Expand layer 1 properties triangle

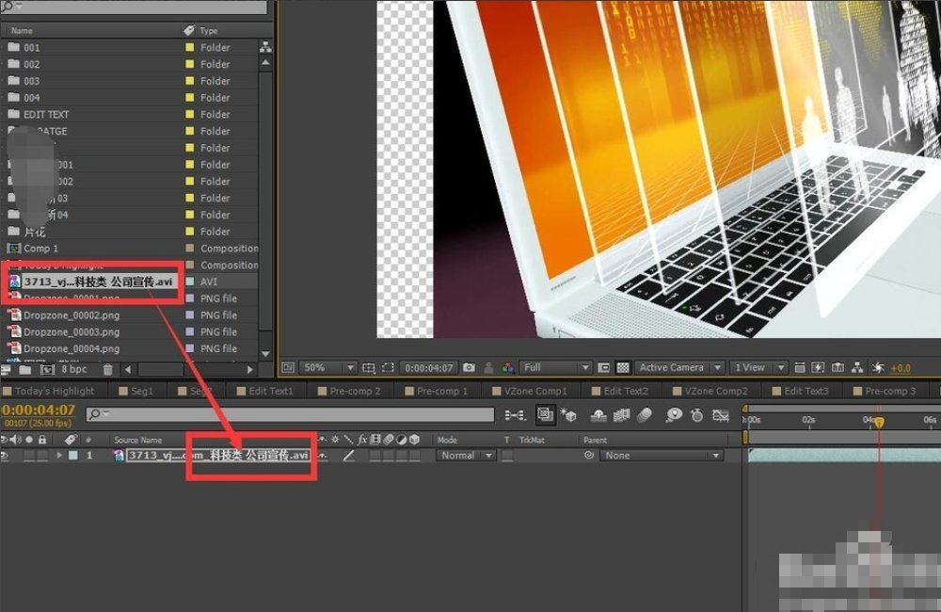(60, 456)
